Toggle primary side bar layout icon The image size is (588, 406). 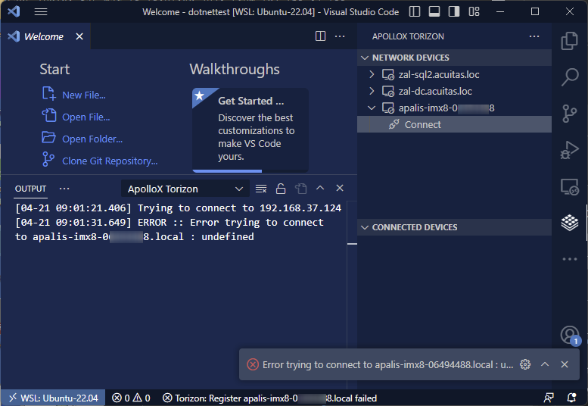click(x=415, y=12)
